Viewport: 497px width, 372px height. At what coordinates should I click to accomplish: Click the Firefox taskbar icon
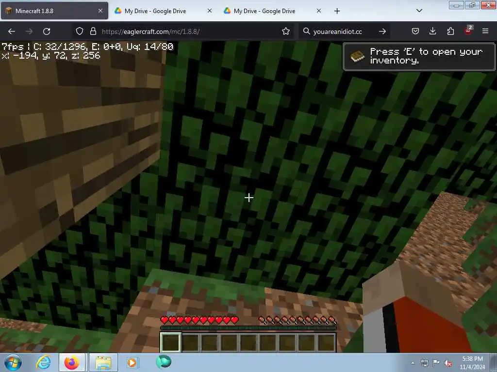coord(72,362)
